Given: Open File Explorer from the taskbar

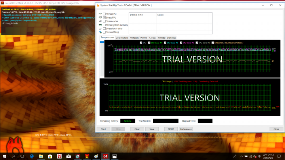Looking at the screenshot, I should click(x=41, y=156).
